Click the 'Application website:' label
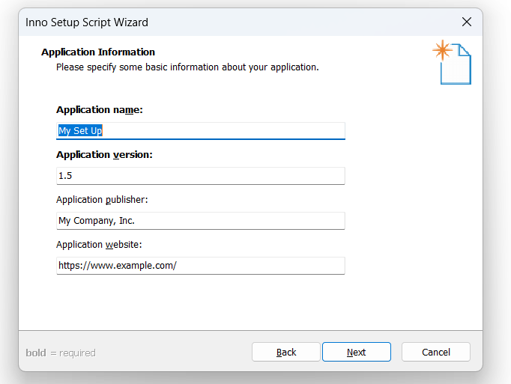The width and height of the screenshot is (511, 384). tap(99, 245)
